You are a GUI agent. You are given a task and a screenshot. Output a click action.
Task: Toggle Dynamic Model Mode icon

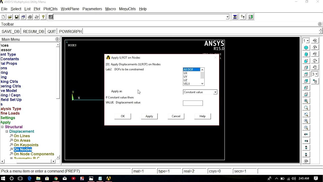[315, 81]
